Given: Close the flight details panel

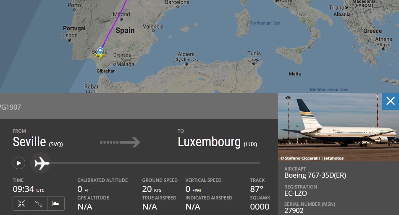Looking at the screenshot, I should [390, 101].
